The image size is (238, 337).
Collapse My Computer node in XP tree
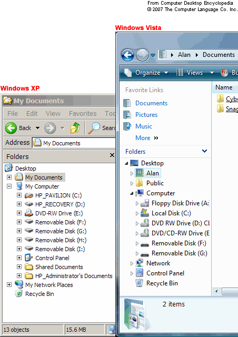pos(9,186)
